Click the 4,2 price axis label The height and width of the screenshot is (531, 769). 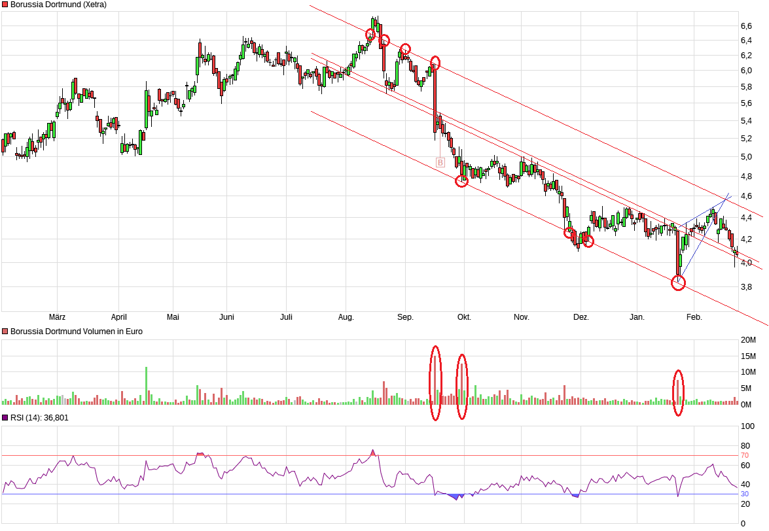pyautogui.click(x=747, y=239)
